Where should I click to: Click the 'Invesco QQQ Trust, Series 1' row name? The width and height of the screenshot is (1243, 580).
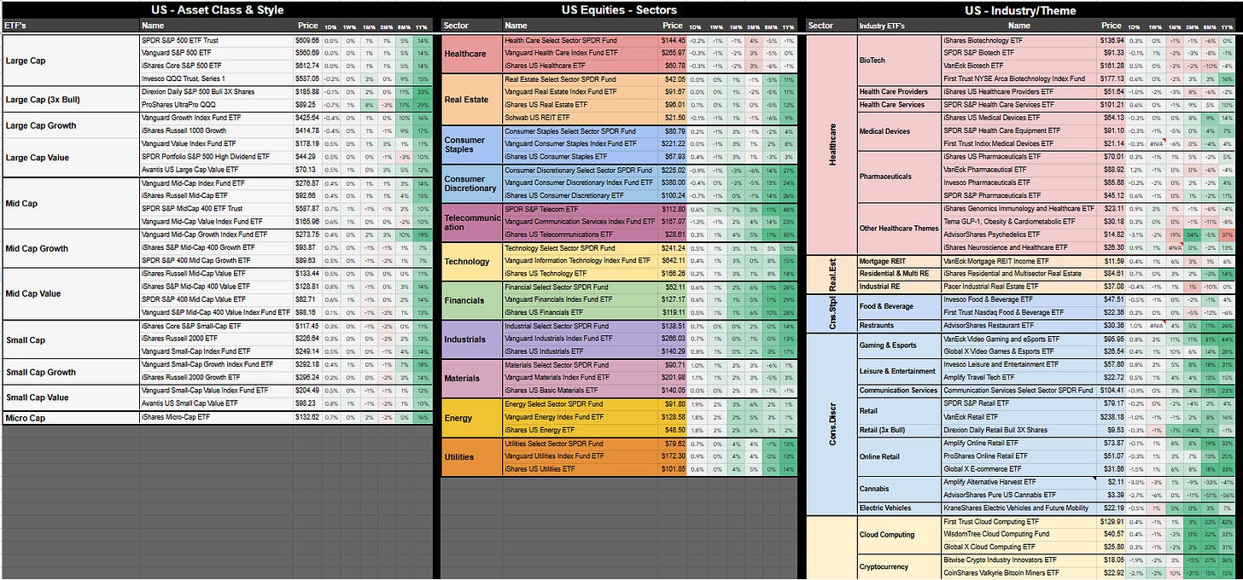(x=216, y=78)
